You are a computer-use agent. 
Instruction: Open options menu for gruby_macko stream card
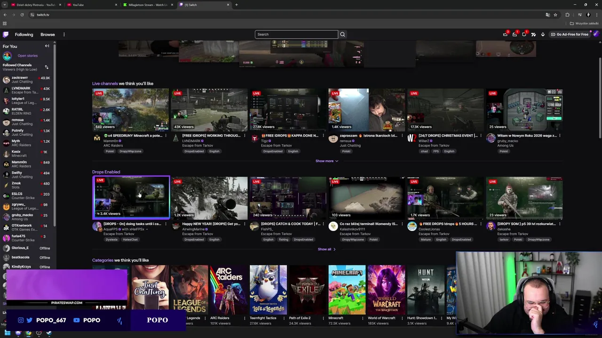[560, 136]
